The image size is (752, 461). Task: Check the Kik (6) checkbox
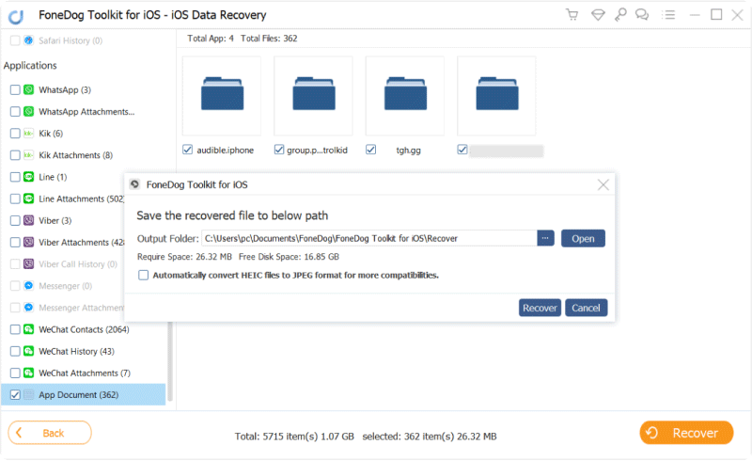(x=15, y=133)
